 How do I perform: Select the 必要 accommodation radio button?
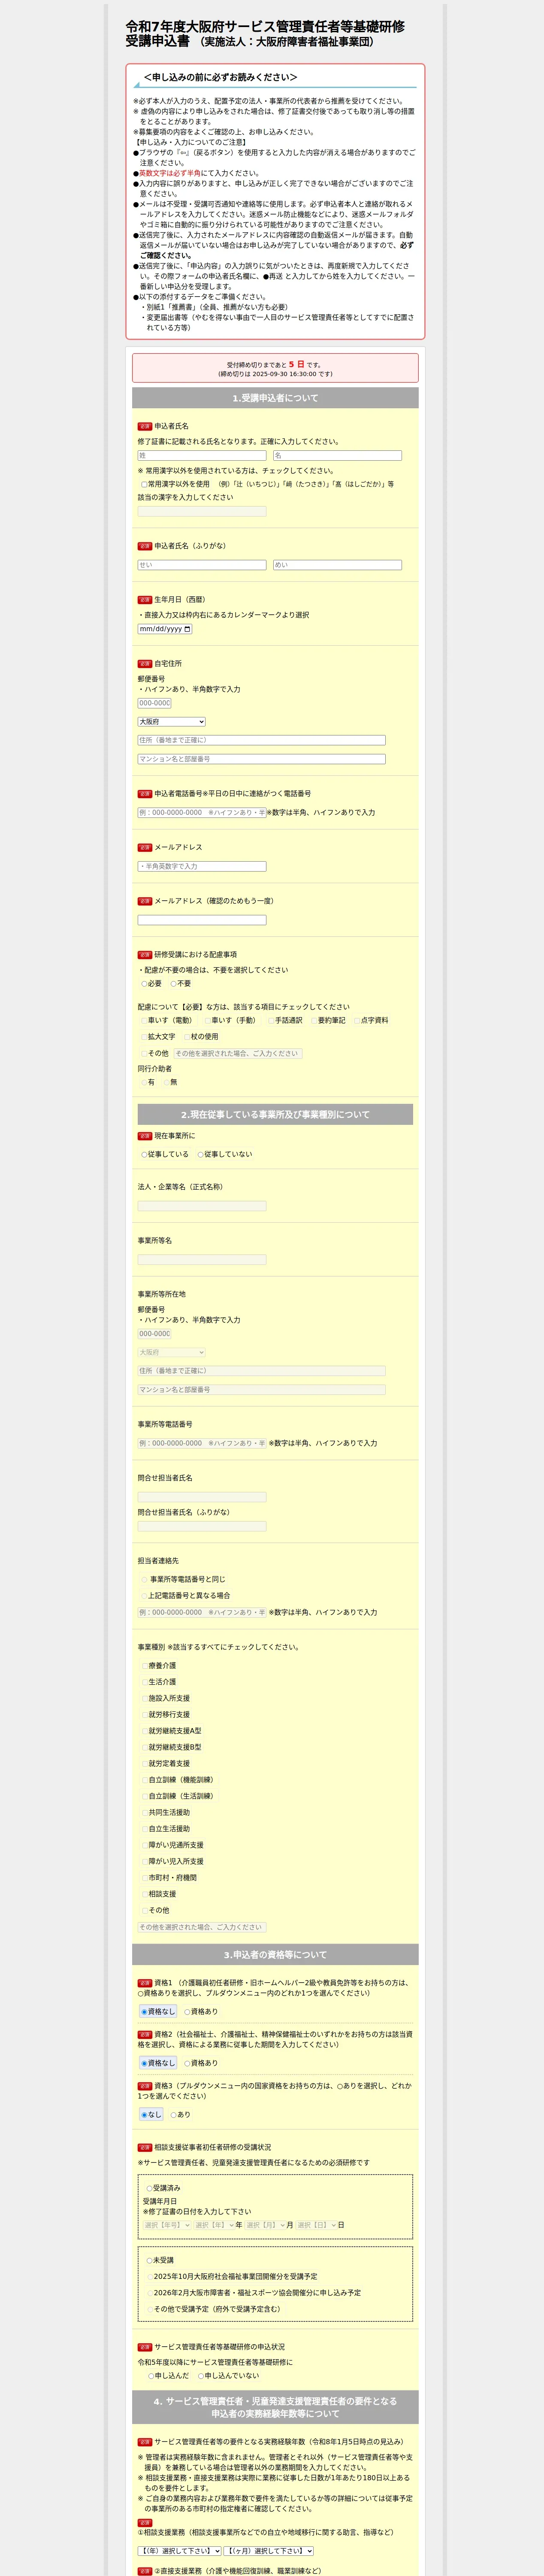tap(144, 984)
